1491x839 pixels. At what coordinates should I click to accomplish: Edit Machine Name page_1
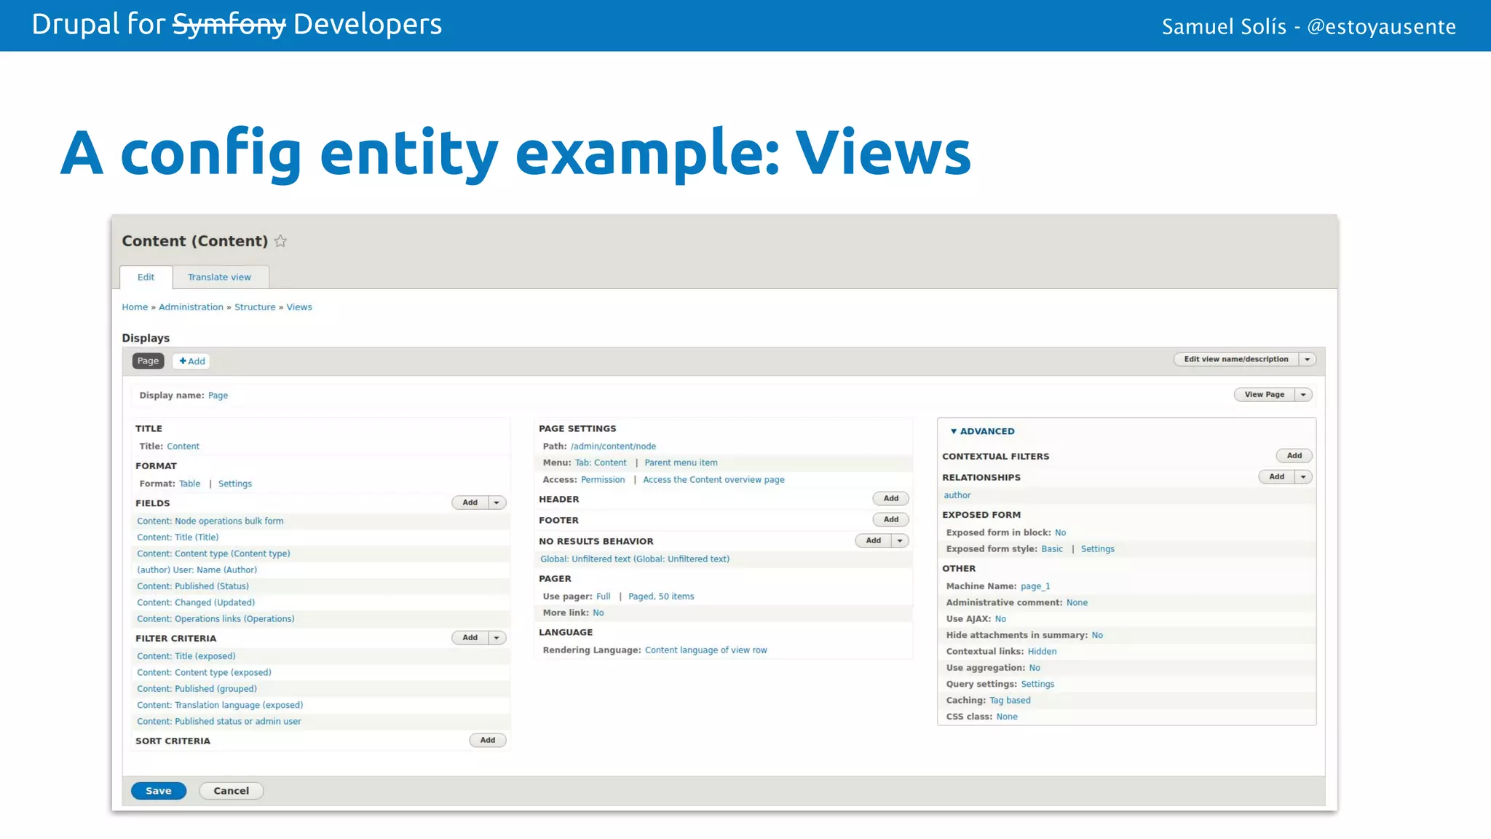click(x=1035, y=586)
